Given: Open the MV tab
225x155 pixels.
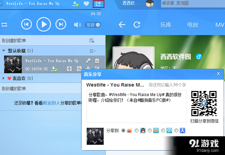Looking at the screenshot, I should pyautogui.click(x=220, y=25).
